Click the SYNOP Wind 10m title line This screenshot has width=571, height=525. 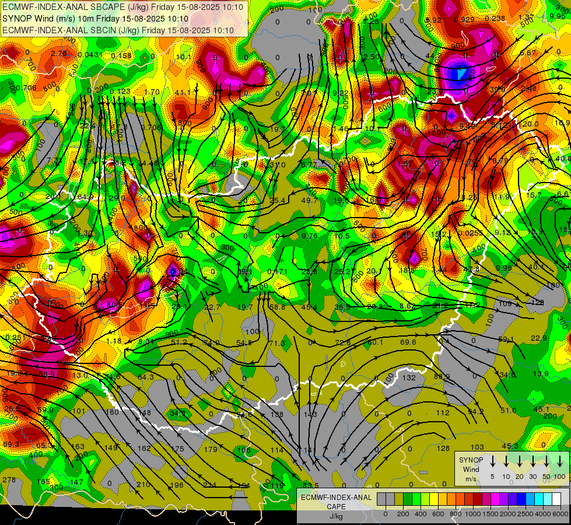pos(96,19)
